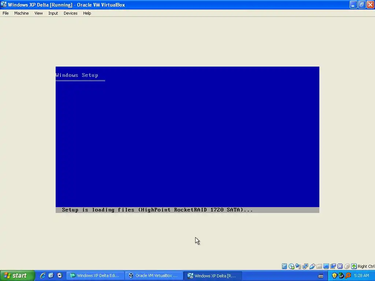
Task: Click the hard disk activity indicator icon
Action: coord(284,266)
